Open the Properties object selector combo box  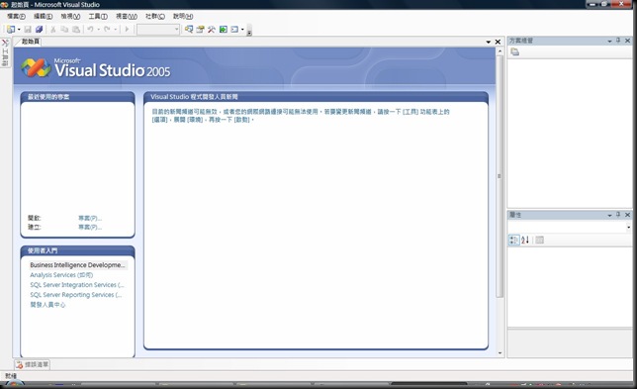[x=570, y=227]
